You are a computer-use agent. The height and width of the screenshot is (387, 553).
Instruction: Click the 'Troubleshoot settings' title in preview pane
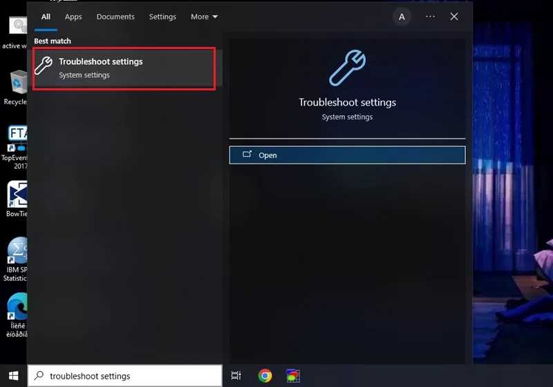pos(348,102)
